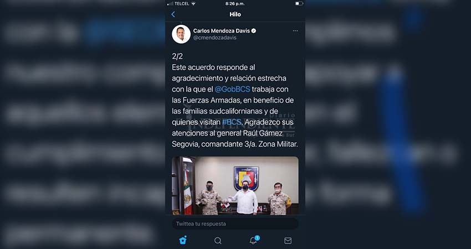This screenshot has height=249, width=471.
Task: Open the Messages envelope tab
Action: (288, 240)
